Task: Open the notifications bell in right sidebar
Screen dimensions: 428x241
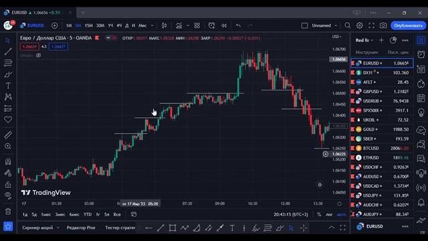Action: click(x=421, y=202)
